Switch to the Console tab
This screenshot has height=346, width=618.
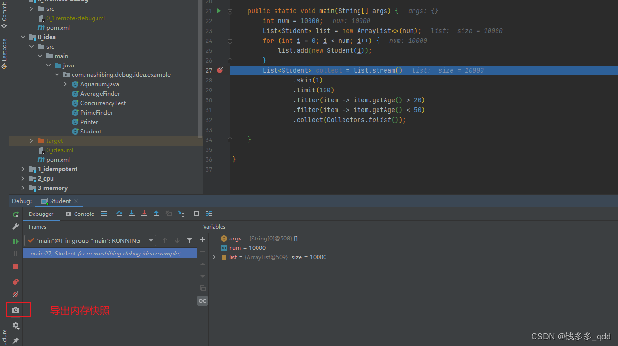(x=79, y=214)
